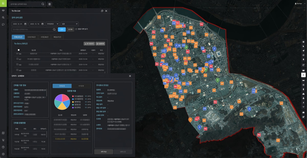
Task: Open the shopping cart icon in left sidebar
Action: pos(3,140)
